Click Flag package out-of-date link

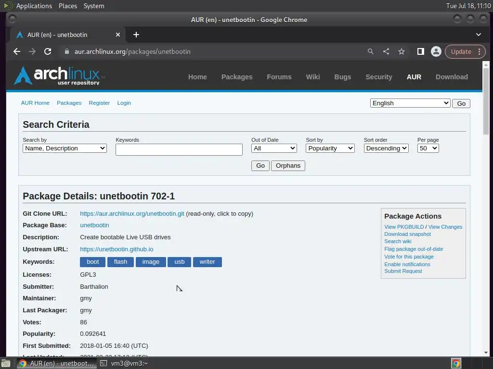(x=414, y=249)
